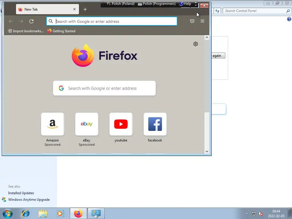Click the Control Panel search magnifier icon
The width and height of the screenshot is (292, 219).
click(288, 11)
